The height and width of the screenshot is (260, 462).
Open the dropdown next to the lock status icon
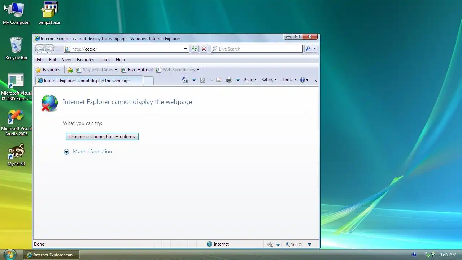point(278,244)
